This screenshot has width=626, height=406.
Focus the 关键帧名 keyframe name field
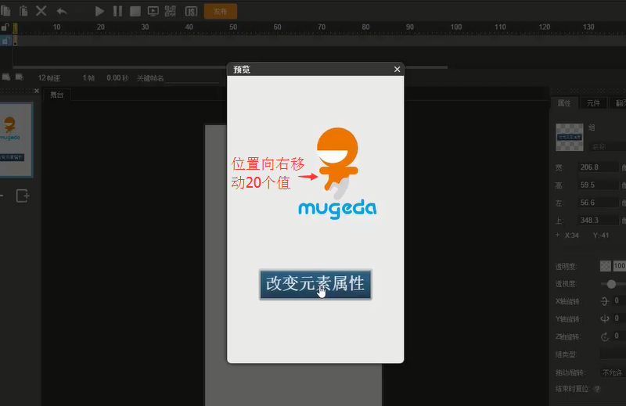click(192, 79)
